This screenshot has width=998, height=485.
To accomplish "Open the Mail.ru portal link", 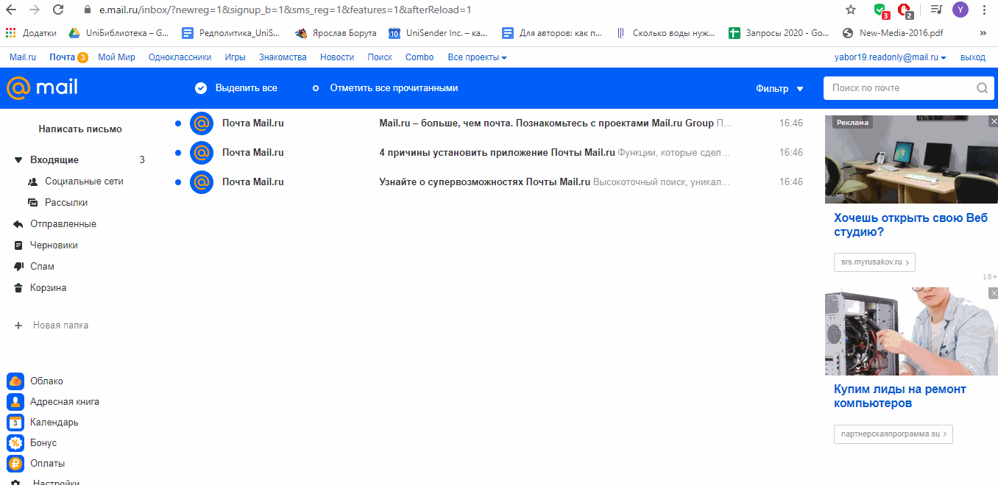I will point(23,57).
